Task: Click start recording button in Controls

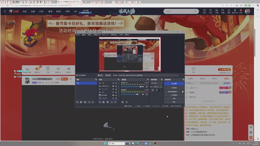Action: [174, 88]
